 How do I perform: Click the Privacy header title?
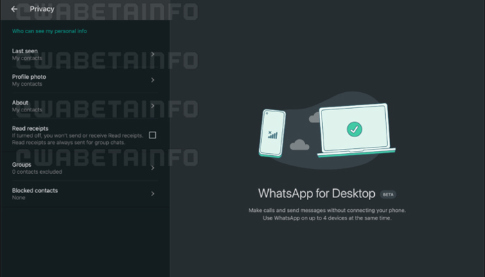click(42, 9)
